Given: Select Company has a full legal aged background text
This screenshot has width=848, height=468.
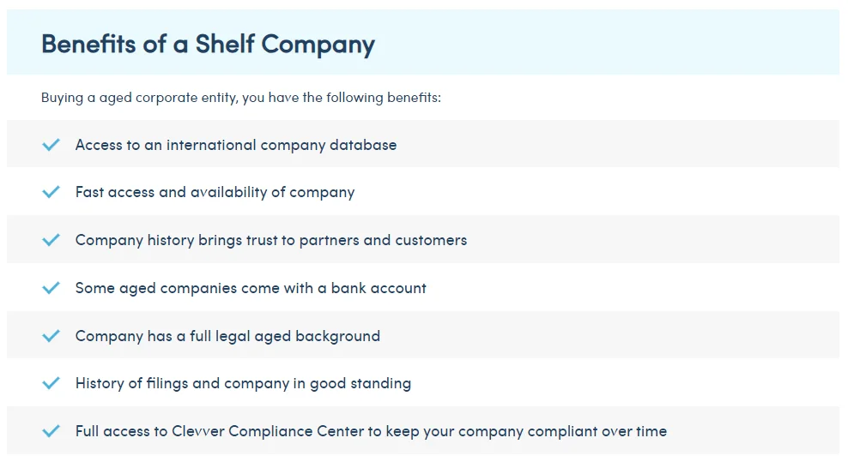Looking at the screenshot, I should [x=227, y=336].
